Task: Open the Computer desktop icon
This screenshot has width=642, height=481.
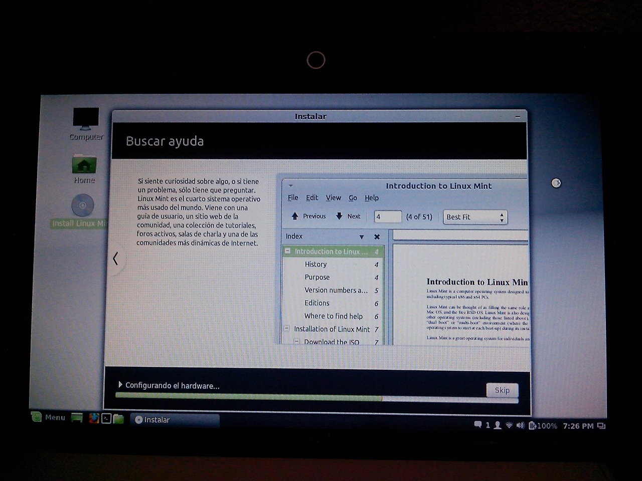Action: tap(86, 120)
